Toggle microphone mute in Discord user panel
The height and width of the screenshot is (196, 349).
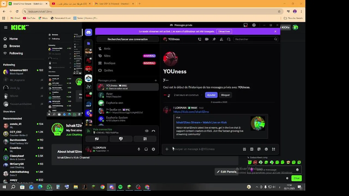click(x=139, y=149)
